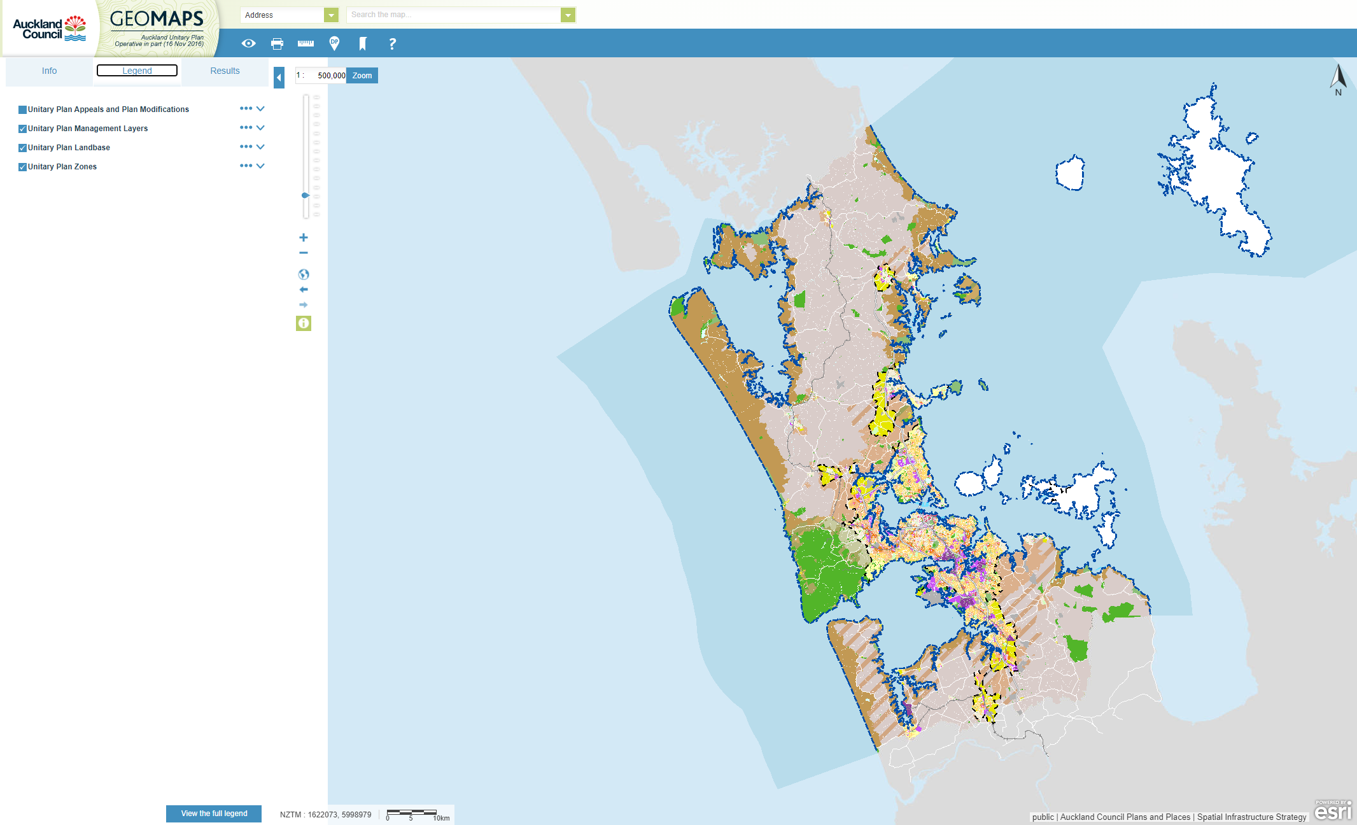Image resolution: width=1357 pixels, height=825 pixels.
Task: Click the Search the map input field
Action: (x=454, y=15)
